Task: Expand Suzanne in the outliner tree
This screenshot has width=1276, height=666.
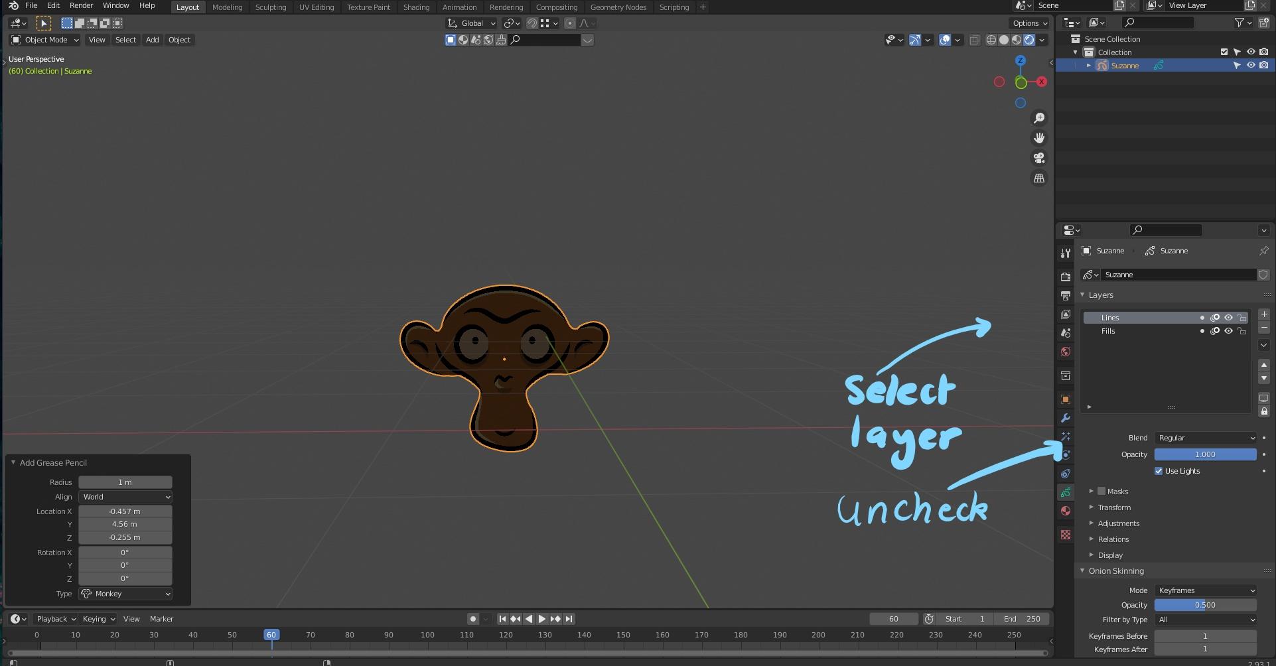Action: [x=1088, y=66]
